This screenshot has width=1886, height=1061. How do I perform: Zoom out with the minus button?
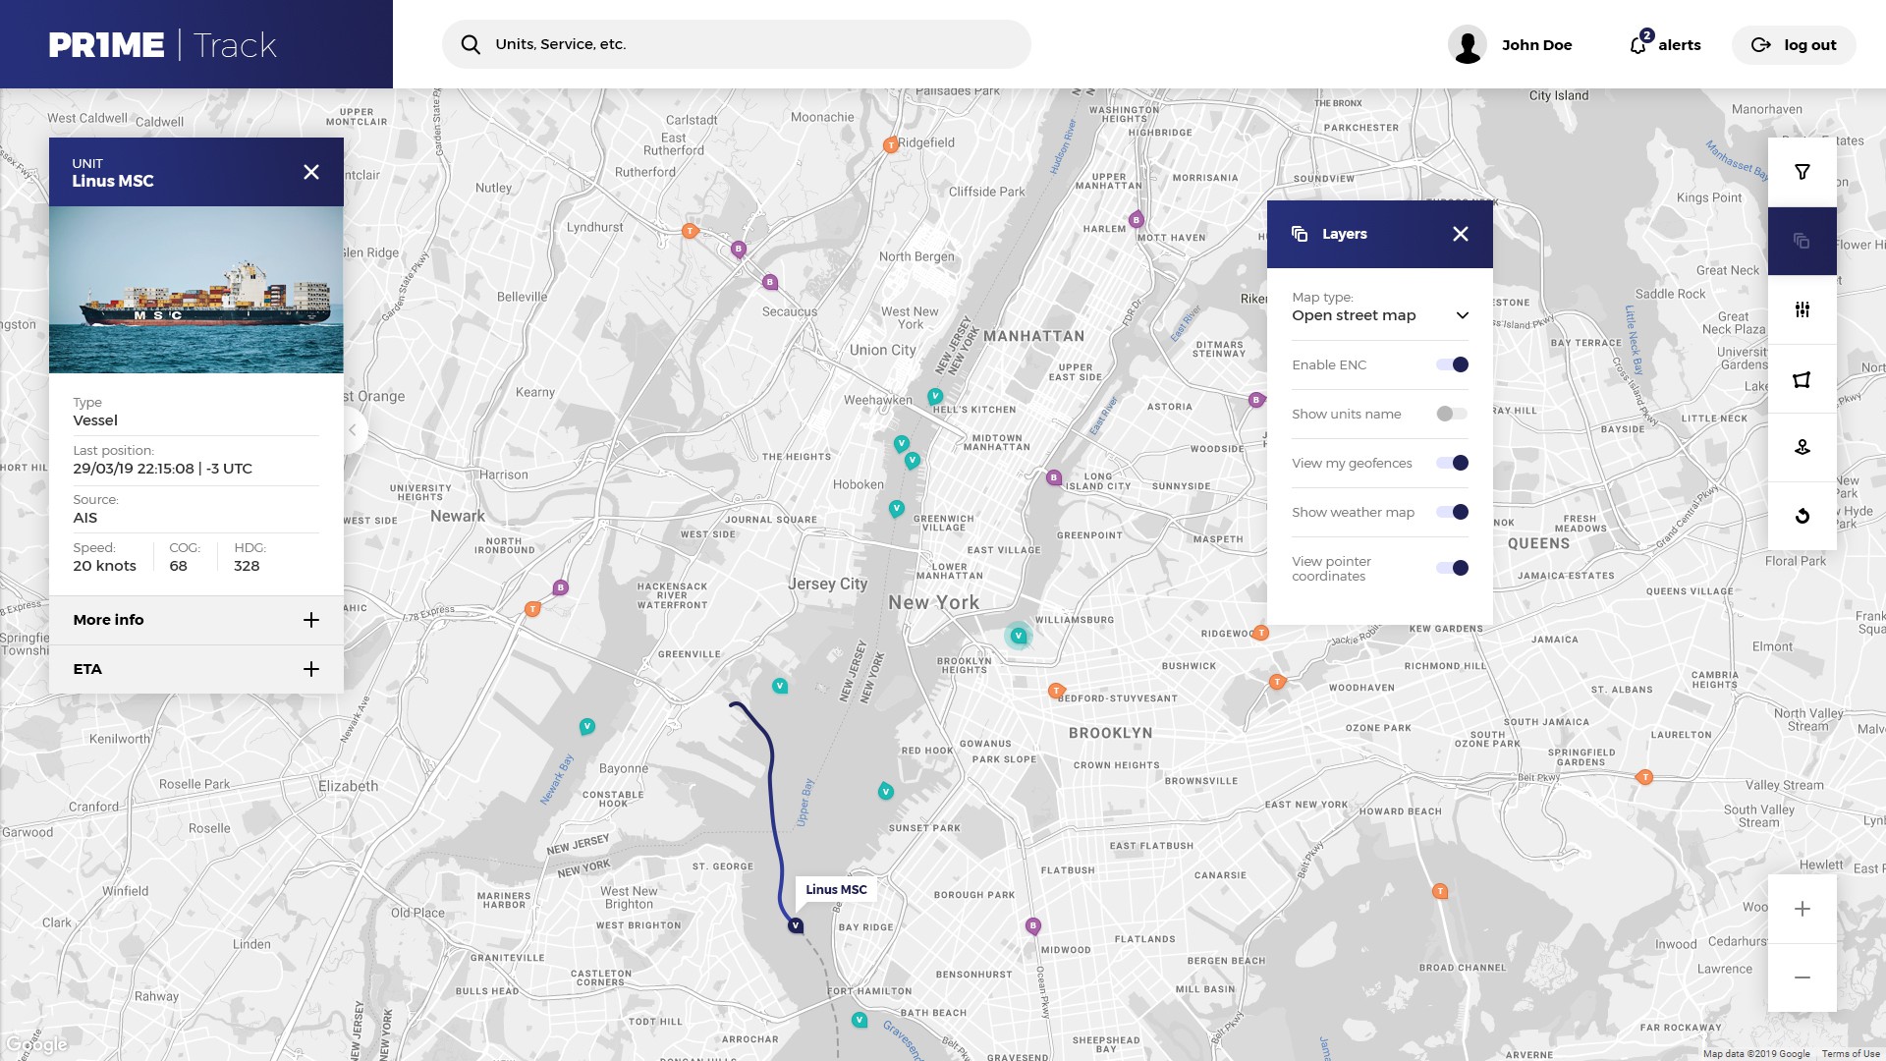click(x=1802, y=977)
